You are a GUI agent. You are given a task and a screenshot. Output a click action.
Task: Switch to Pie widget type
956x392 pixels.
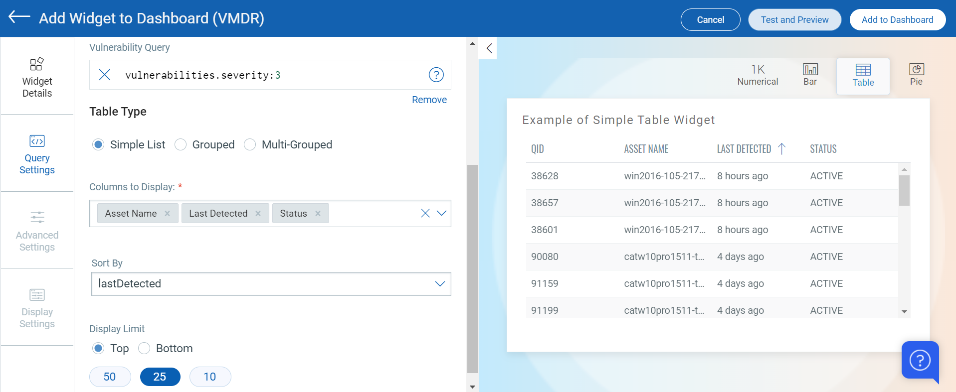[916, 75]
